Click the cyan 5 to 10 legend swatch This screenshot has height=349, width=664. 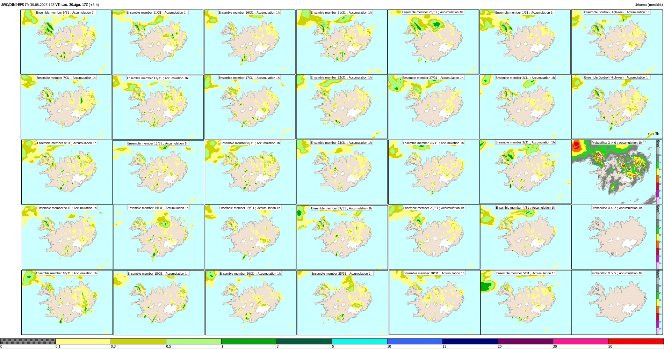[x=360, y=341]
